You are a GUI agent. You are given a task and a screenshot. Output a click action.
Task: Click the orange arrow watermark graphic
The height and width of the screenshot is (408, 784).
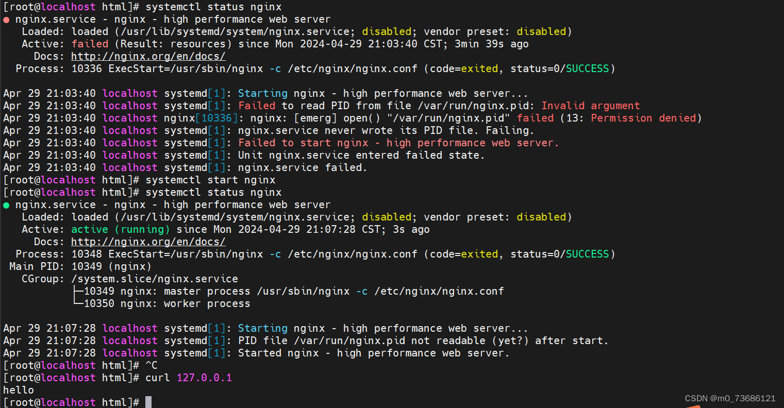[x=693, y=405]
